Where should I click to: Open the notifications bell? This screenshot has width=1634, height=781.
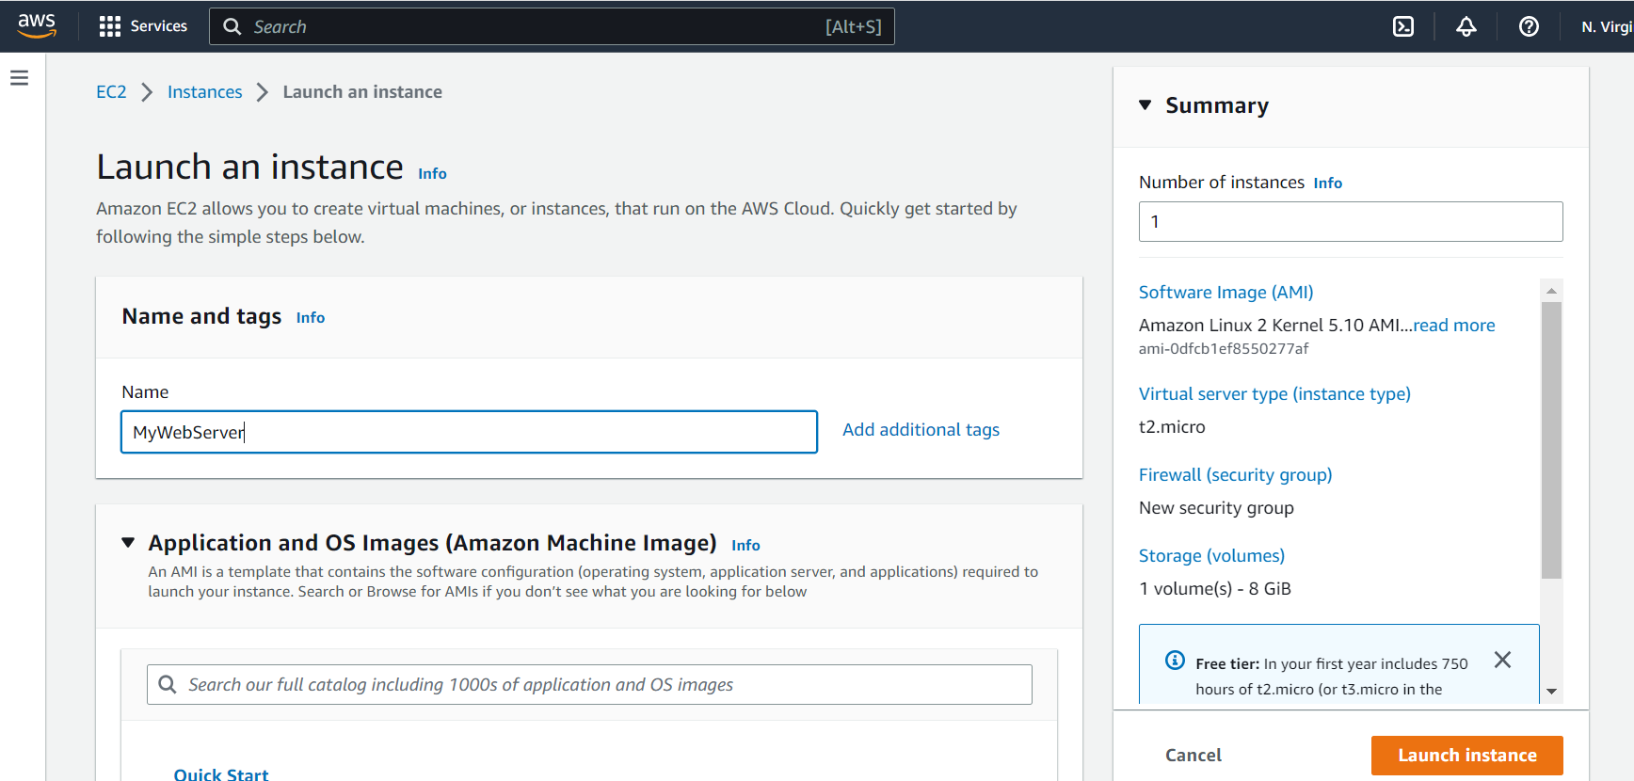[1466, 26]
